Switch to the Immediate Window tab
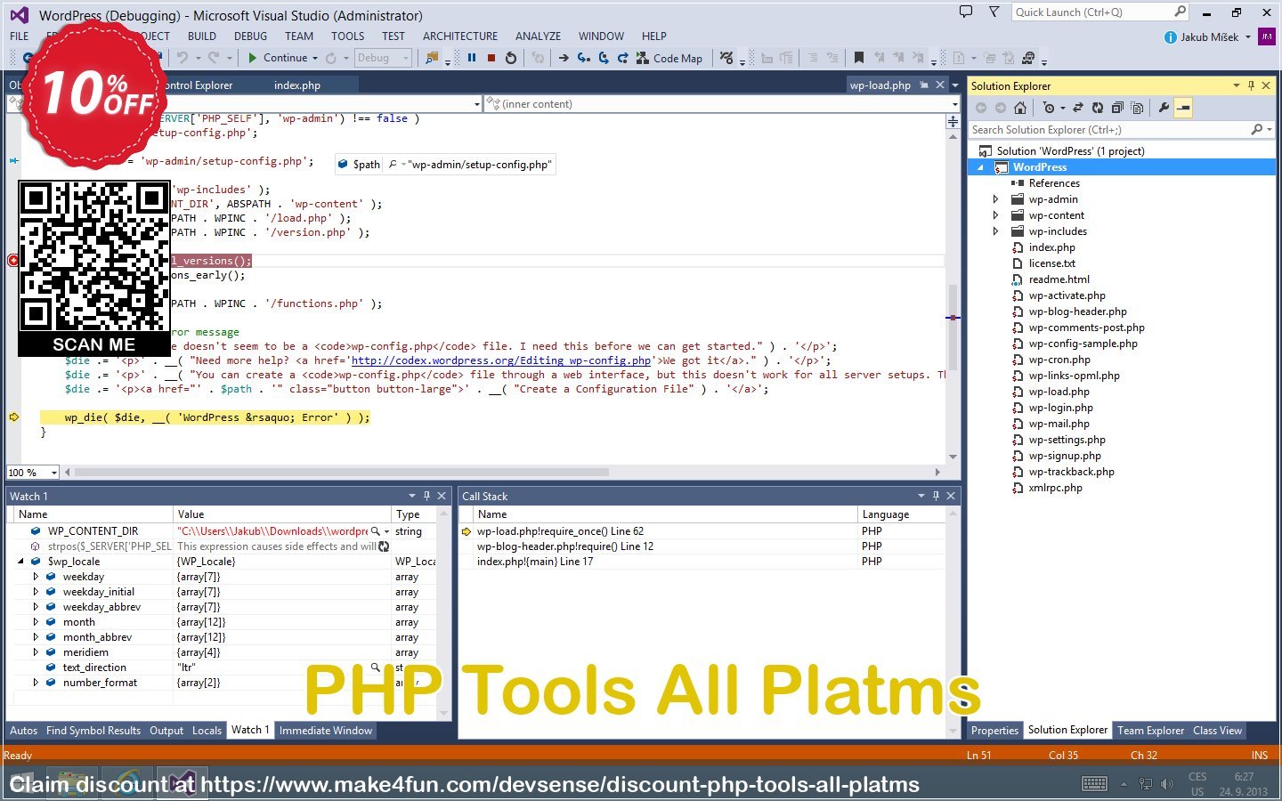The width and height of the screenshot is (1282, 801). [x=326, y=731]
